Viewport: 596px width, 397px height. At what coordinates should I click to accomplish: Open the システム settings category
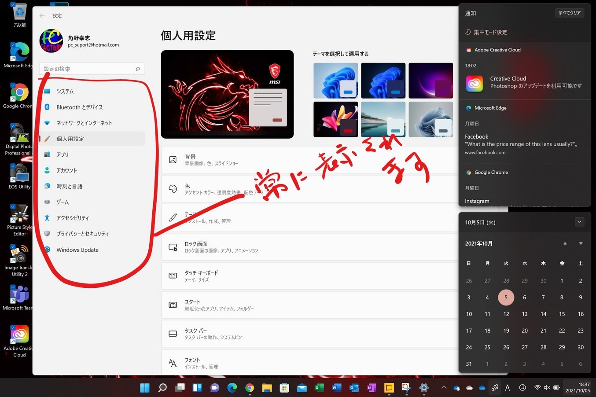(92, 91)
